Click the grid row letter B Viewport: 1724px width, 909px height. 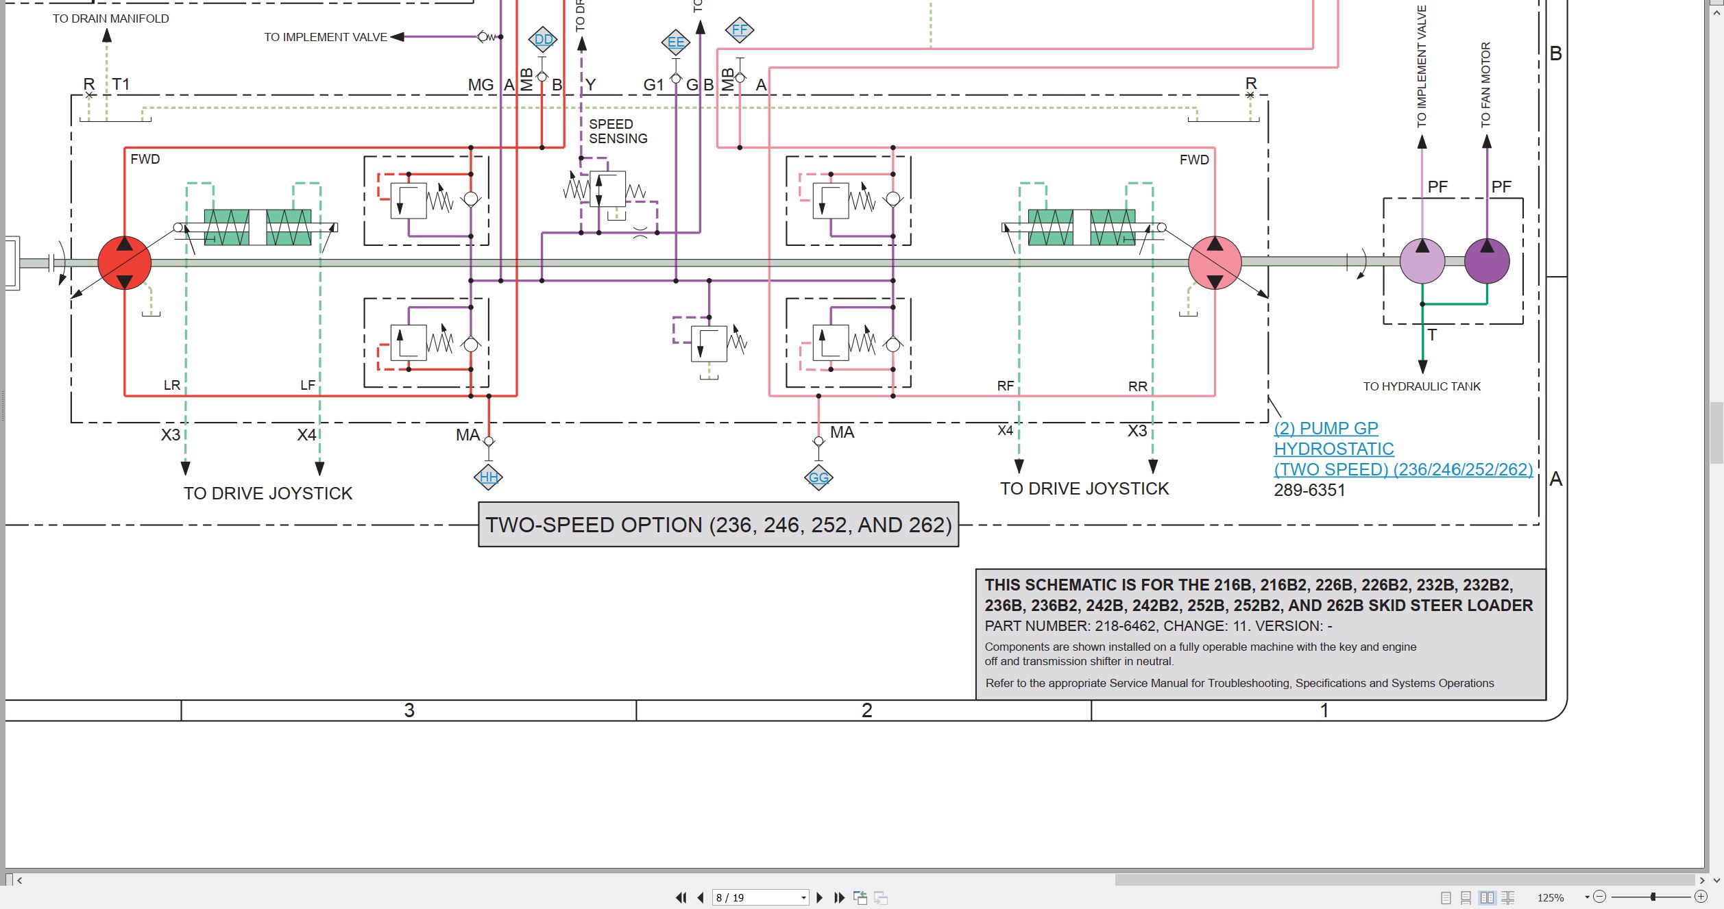[x=1556, y=53]
